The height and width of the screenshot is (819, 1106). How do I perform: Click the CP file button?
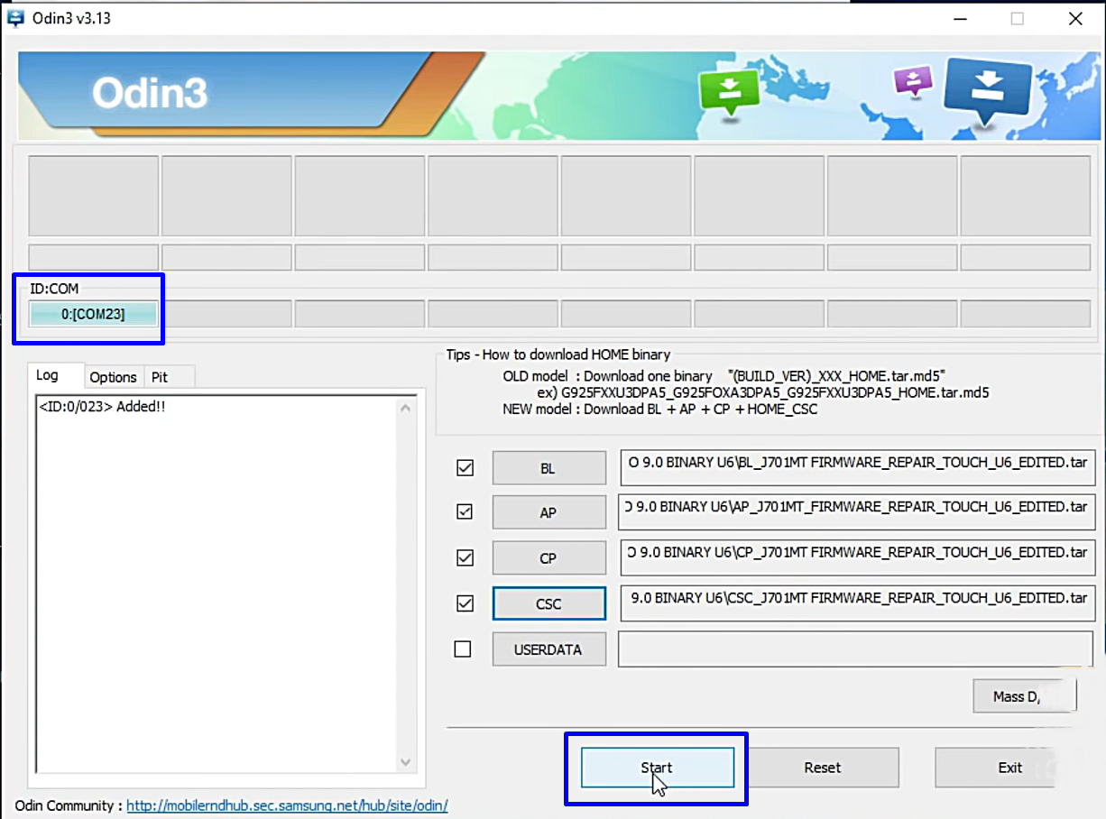(x=548, y=558)
